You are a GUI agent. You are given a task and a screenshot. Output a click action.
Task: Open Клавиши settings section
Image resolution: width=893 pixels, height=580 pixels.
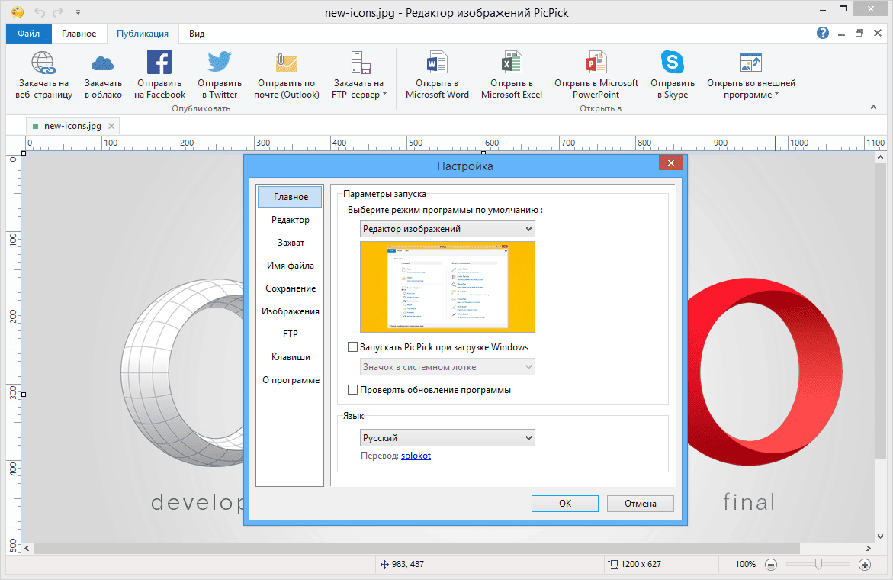291,357
